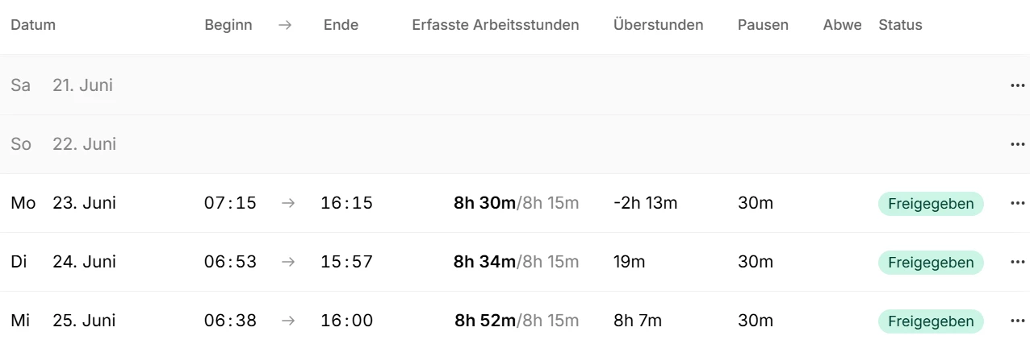Click the Freigegeben badge on 25. Juni

pos(931,321)
